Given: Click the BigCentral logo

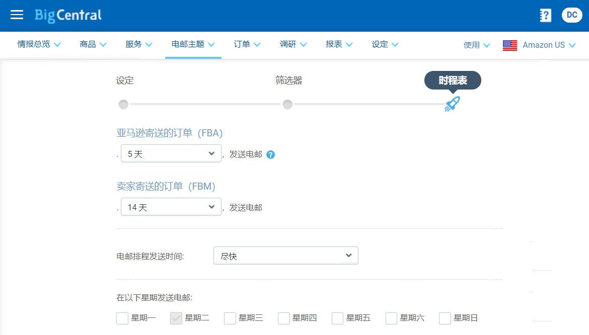Looking at the screenshot, I should pos(68,15).
